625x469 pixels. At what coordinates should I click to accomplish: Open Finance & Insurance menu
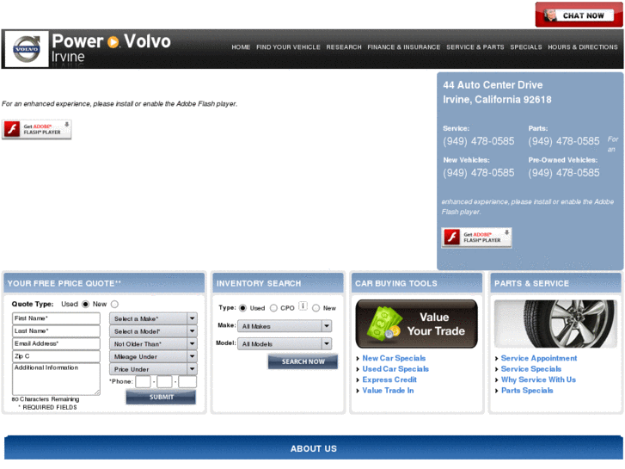pos(404,47)
